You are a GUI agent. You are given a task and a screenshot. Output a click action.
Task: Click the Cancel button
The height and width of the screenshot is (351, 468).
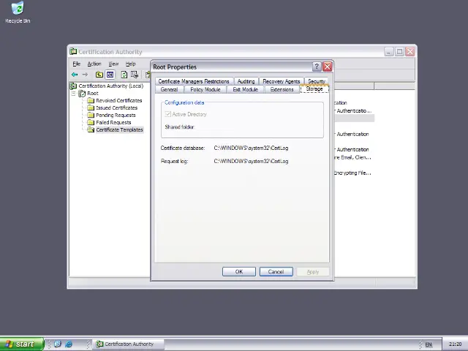[x=276, y=271]
